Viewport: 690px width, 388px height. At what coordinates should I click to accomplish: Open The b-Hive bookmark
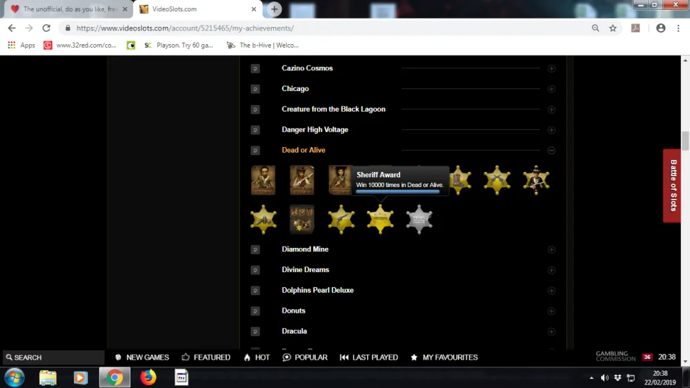(262, 46)
